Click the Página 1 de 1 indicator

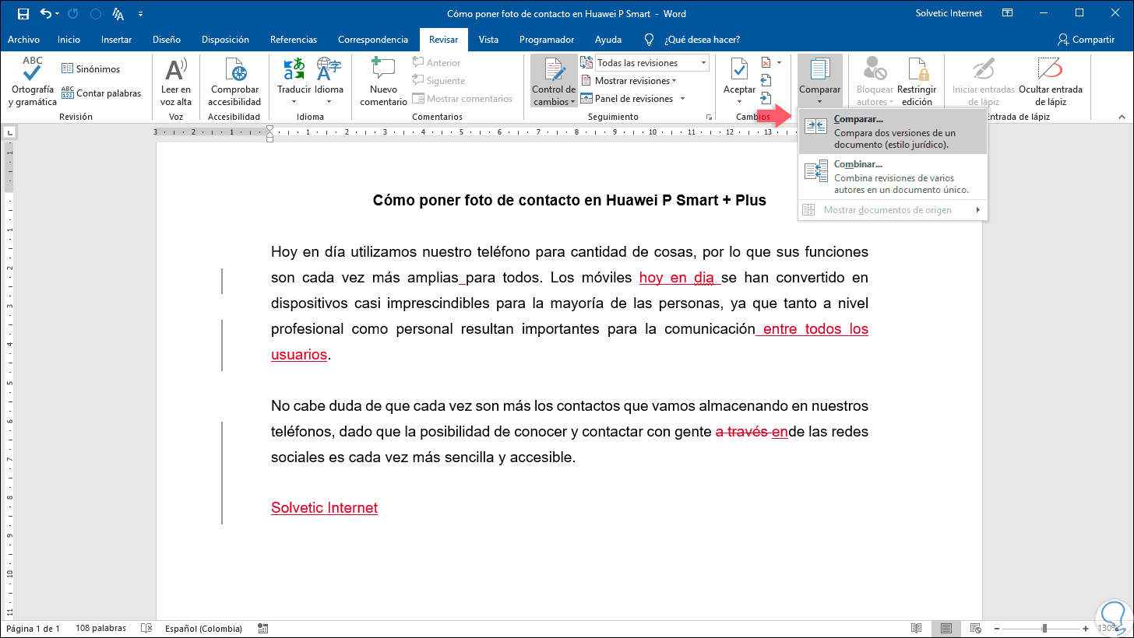33,629
